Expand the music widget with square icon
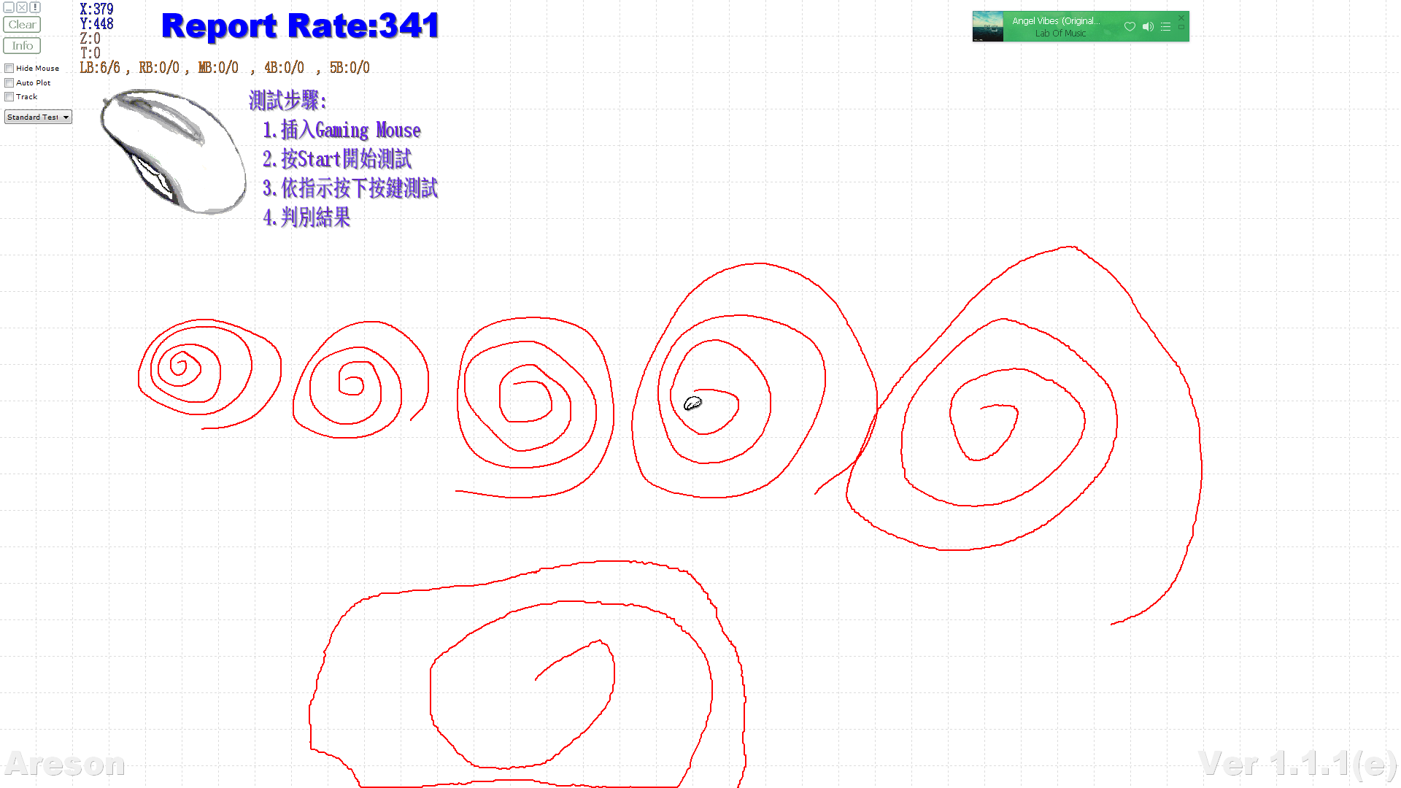The height and width of the screenshot is (788, 1401). pyautogui.click(x=1181, y=28)
